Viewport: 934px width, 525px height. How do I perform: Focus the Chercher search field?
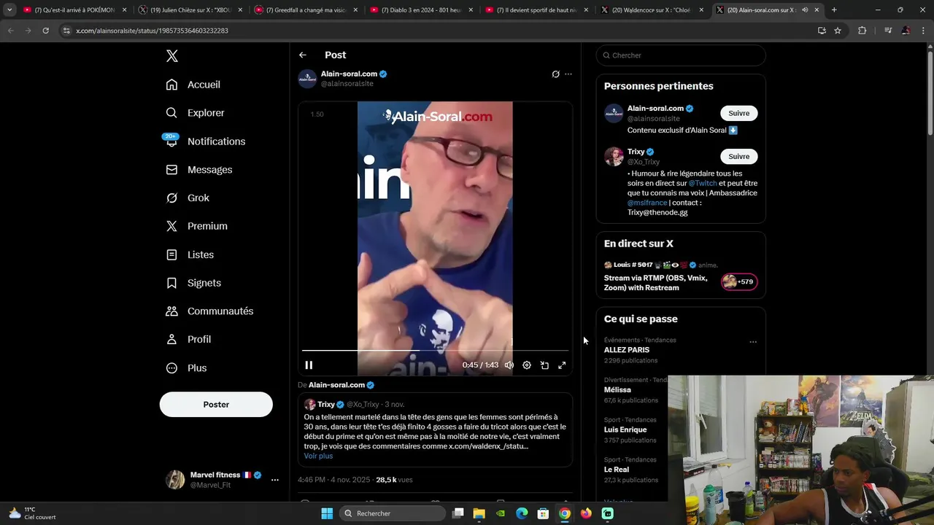(681, 55)
